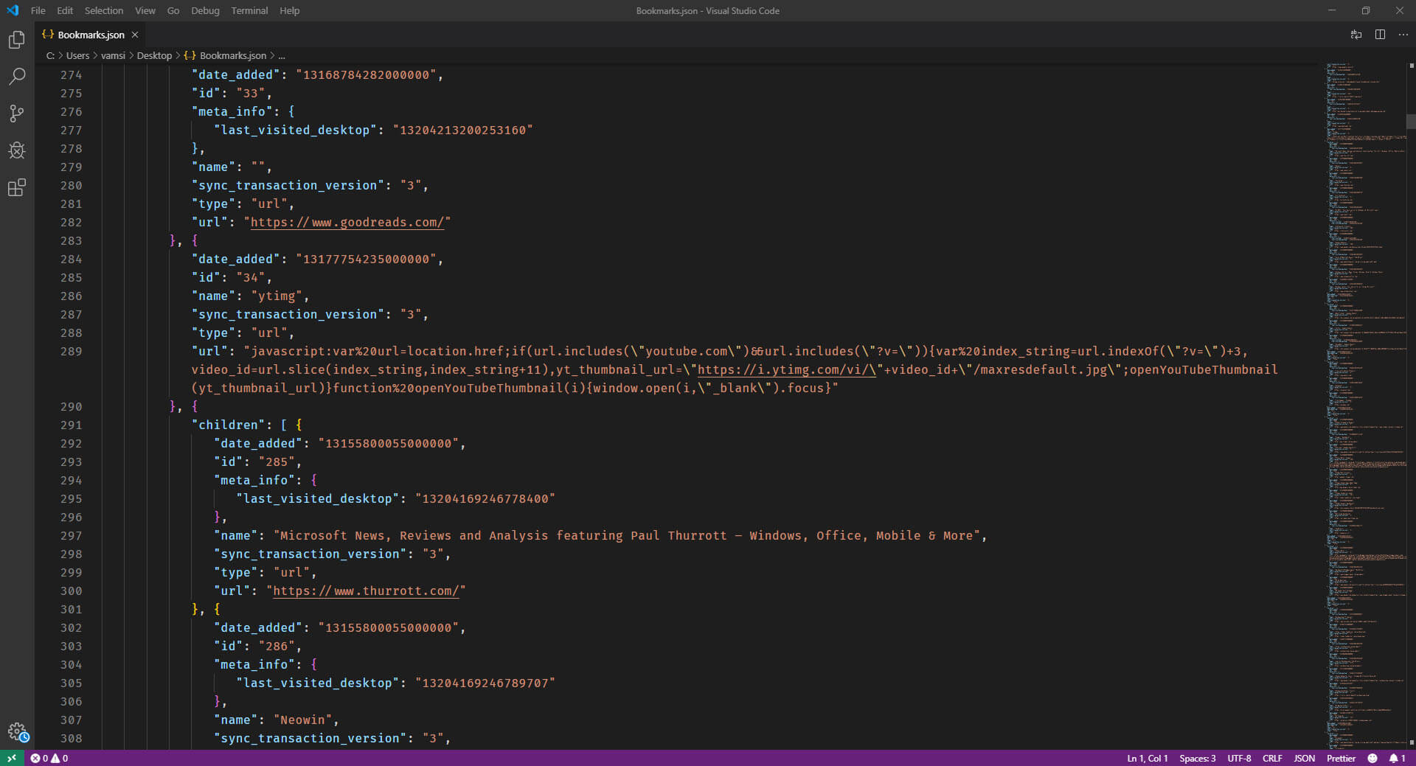The width and height of the screenshot is (1416, 766).
Task: Click the last_visited_desktop value 13204213200253160
Action: tap(462, 130)
